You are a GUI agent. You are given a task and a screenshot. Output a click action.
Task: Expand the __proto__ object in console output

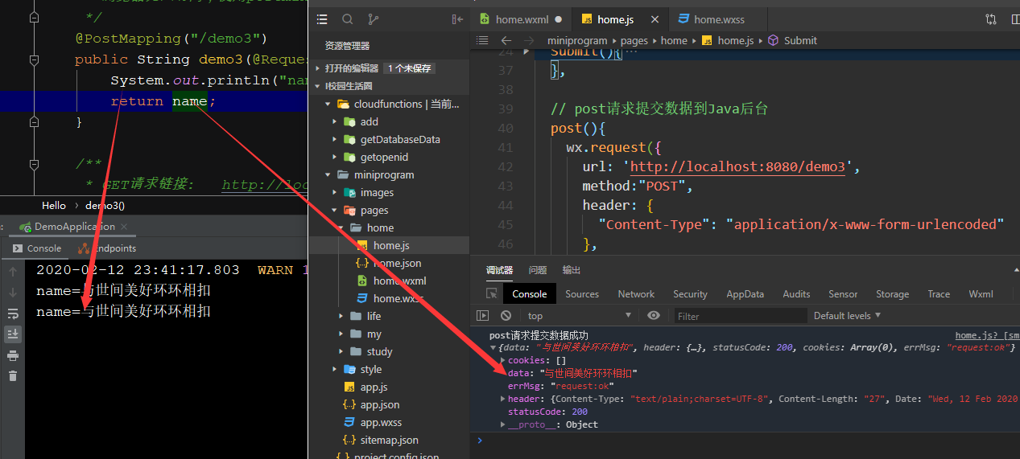click(503, 424)
